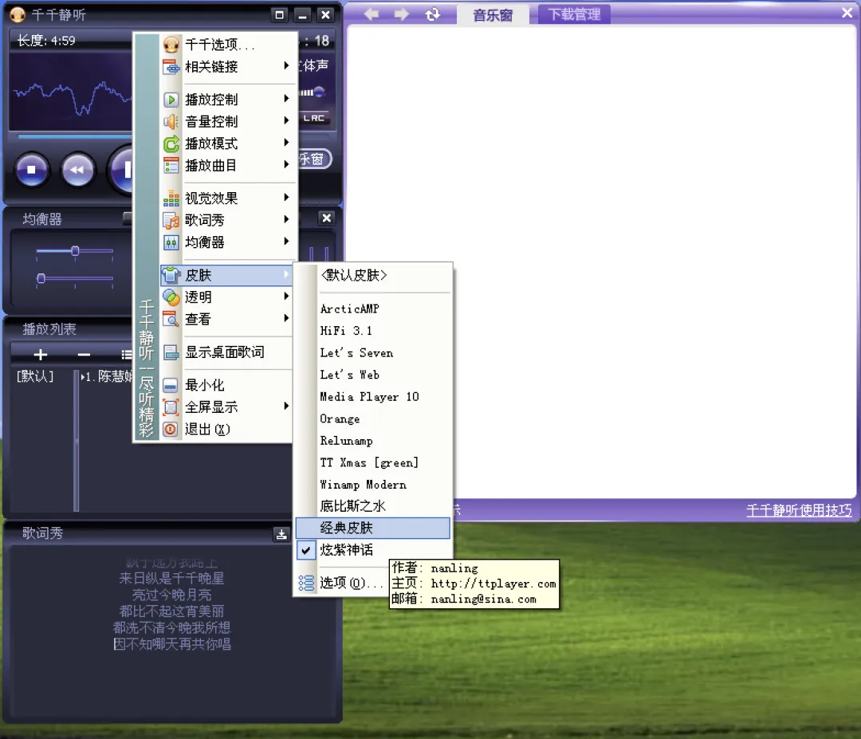Close the equalizer panel
This screenshot has width=861, height=739.
point(327,218)
